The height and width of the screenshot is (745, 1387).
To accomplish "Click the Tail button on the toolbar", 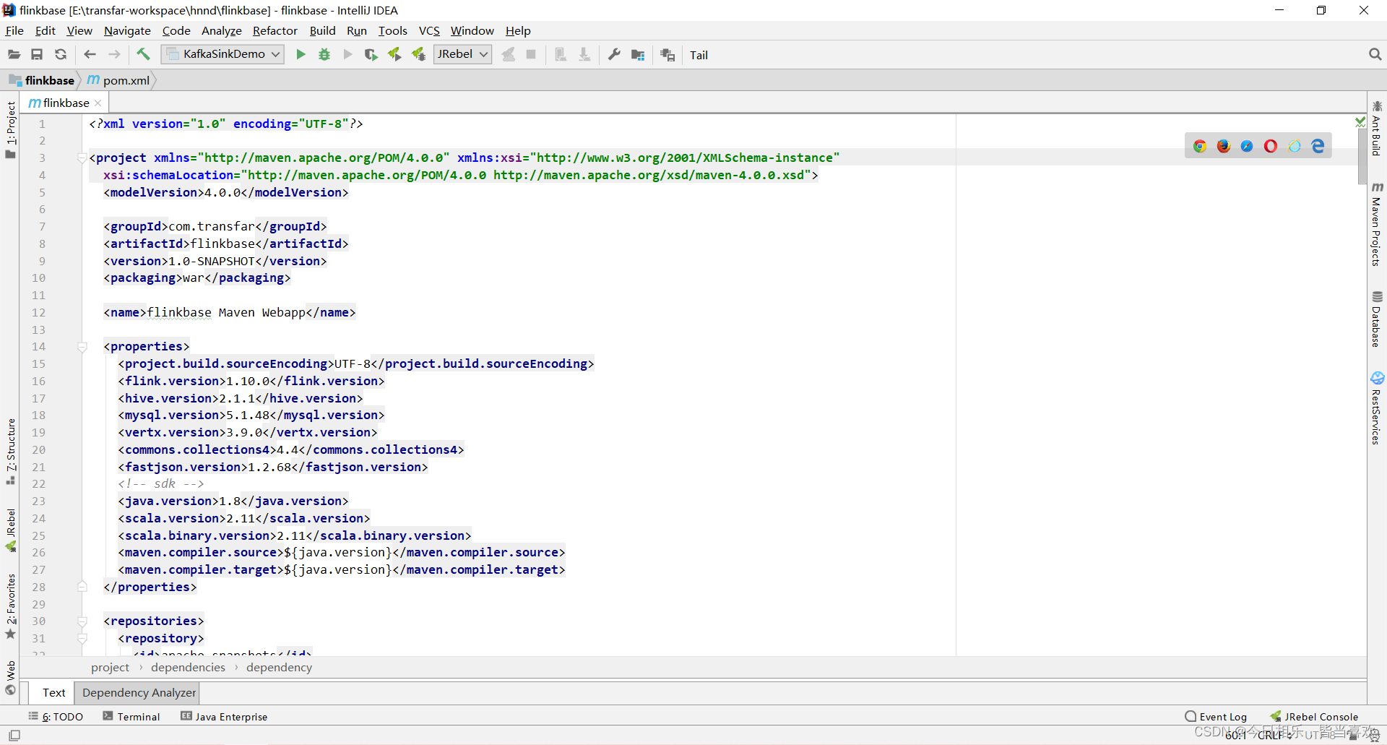I will tap(698, 54).
